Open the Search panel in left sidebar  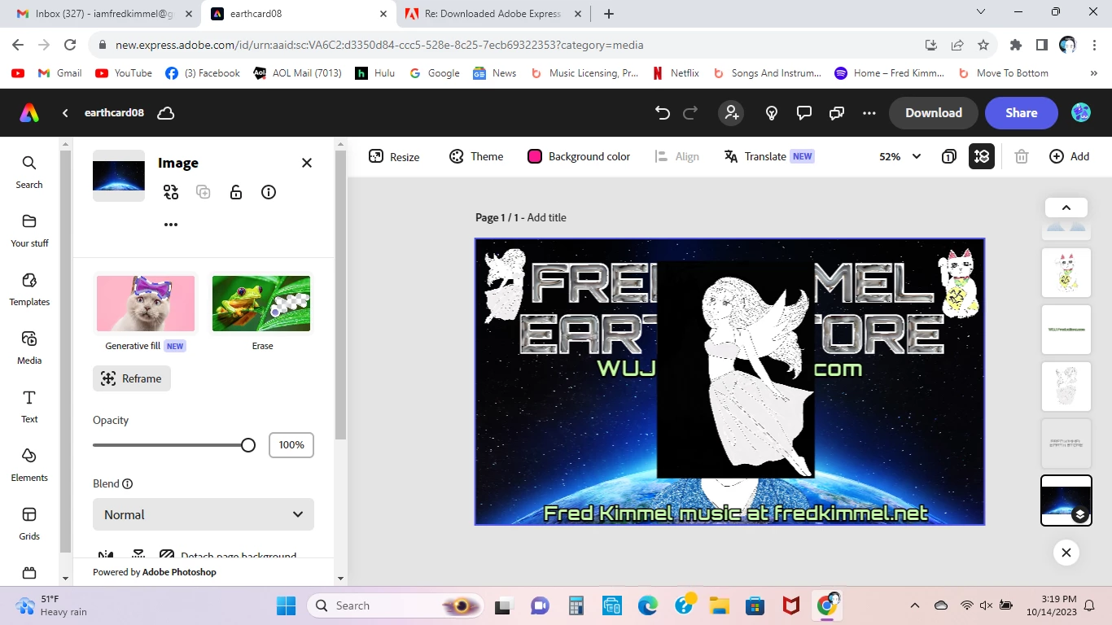point(29,172)
